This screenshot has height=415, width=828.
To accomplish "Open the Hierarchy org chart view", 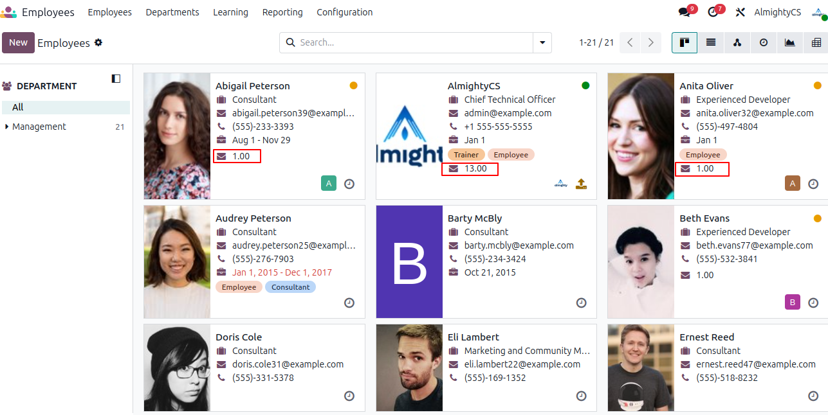I will pyautogui.click(x=737, y=42).
